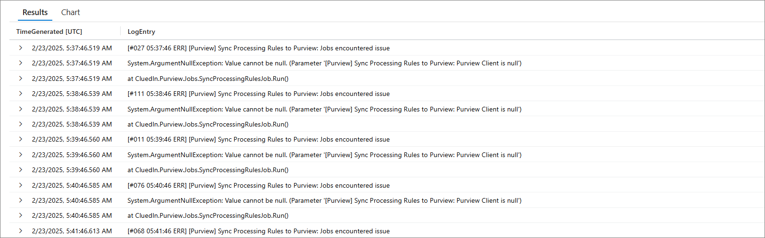The width and height of the screenshot is (765, 238).
Task: Click the 2/23/2025, 5:41:46.613 AM timestamp cell
Action: point(72,231)
